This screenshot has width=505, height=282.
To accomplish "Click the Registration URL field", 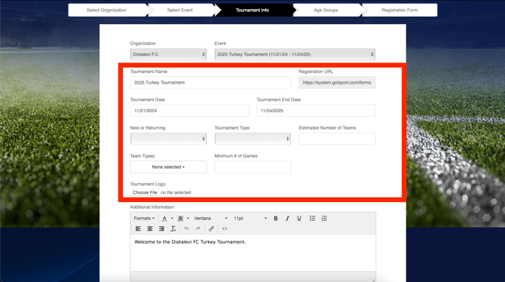I will (x=337, y=82).
